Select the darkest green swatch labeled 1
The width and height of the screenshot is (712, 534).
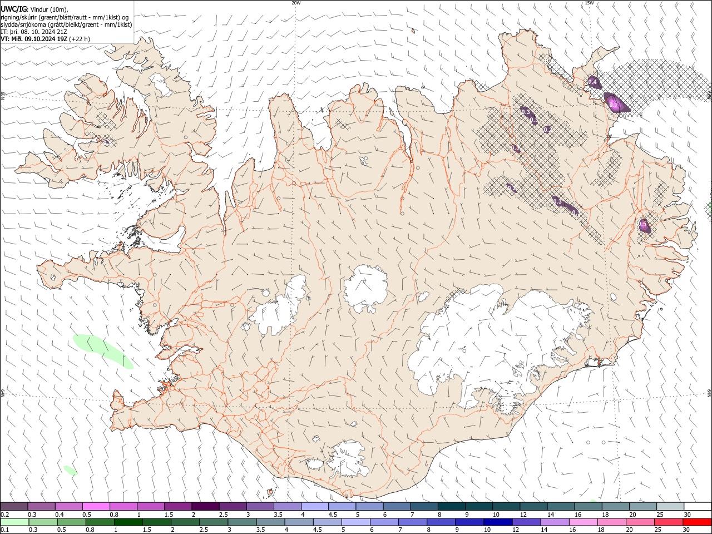128,522
